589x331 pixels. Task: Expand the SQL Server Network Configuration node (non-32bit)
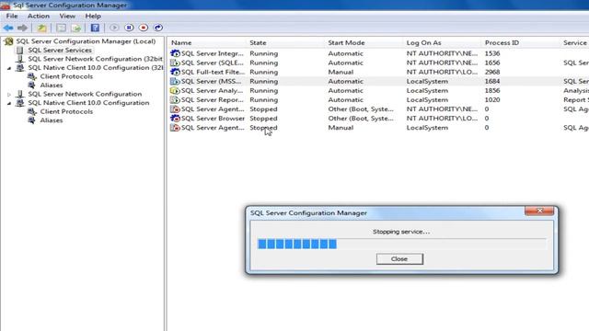(x=9, y=94)
